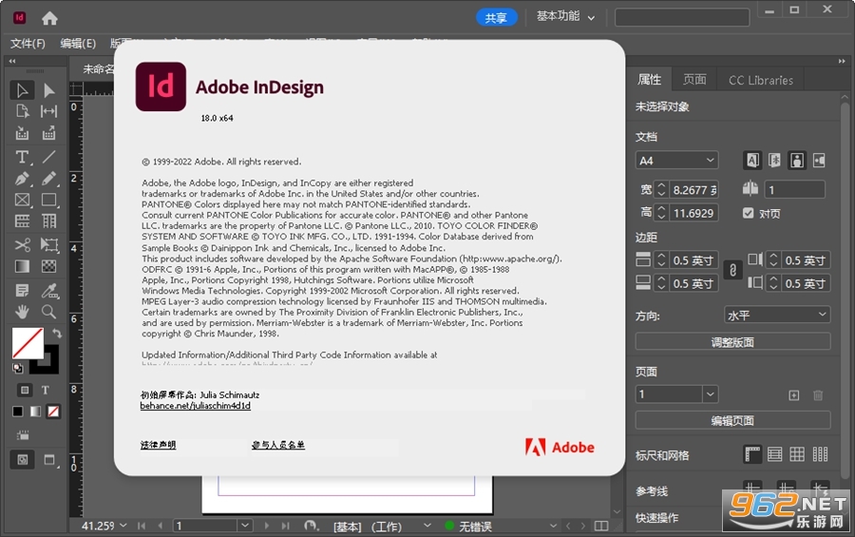Image resolution: width=855 pixels, height=537 pixels.
Task: Toggle the margin chain link icon
Action: point(732,271)
